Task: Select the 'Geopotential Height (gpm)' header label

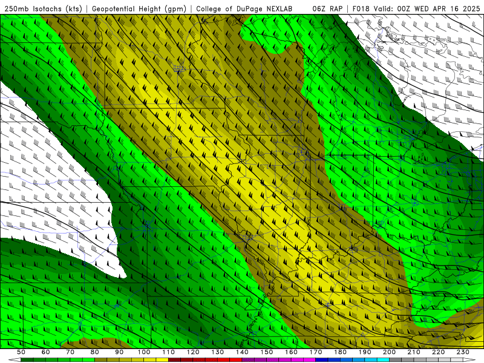Action: tap(139, 8)
